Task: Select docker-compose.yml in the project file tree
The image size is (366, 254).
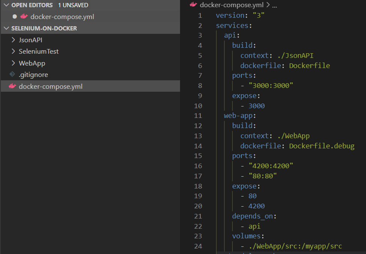Action: (50, 87)
